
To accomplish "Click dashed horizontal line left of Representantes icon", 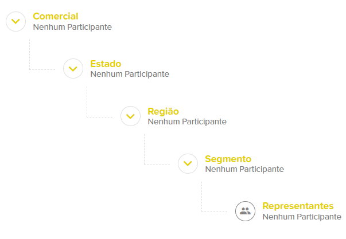I will [x=217, y=211].
